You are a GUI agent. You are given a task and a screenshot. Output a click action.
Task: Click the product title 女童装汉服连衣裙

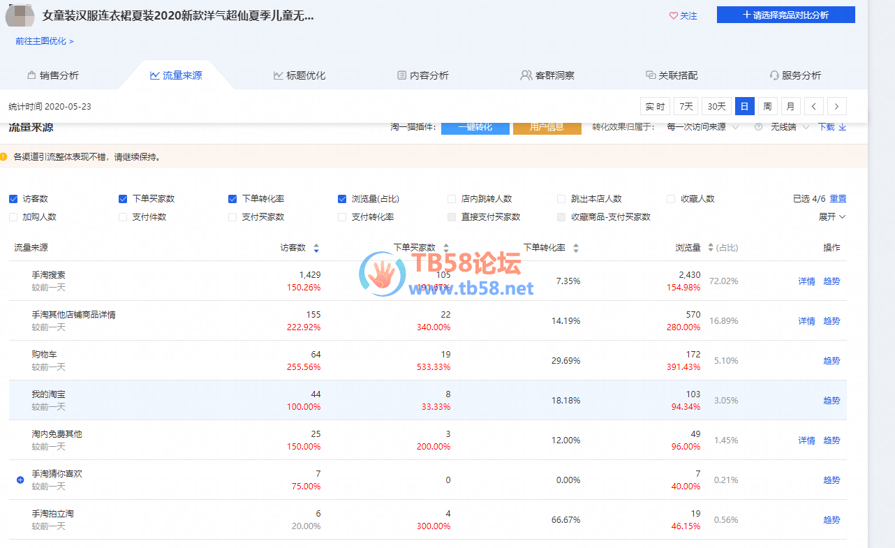pos(178,15)
